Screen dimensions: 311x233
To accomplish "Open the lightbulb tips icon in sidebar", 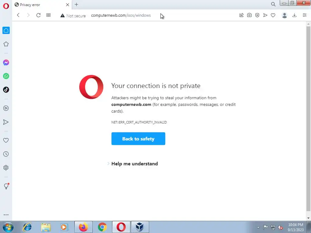I will 6,186.
